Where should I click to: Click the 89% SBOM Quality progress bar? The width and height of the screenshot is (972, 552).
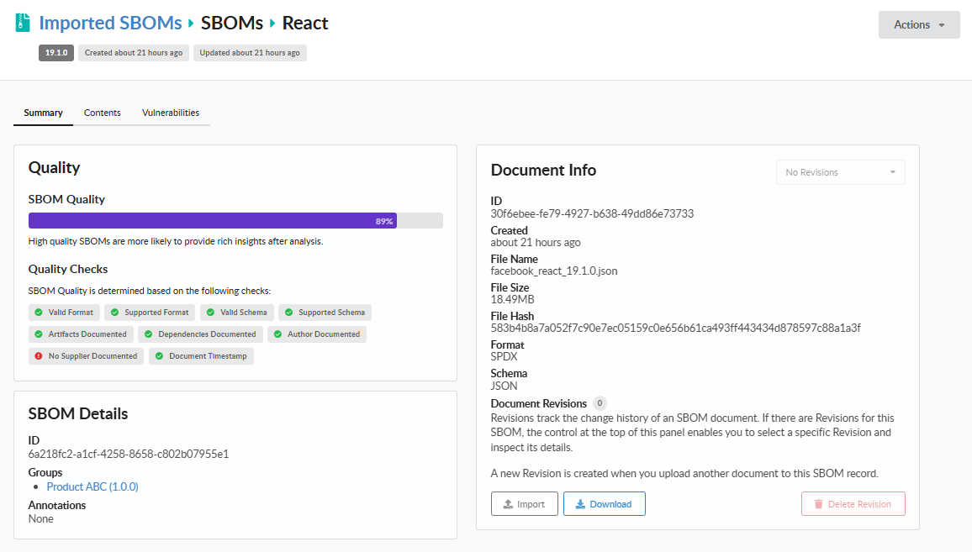click(x=210, y=220)
